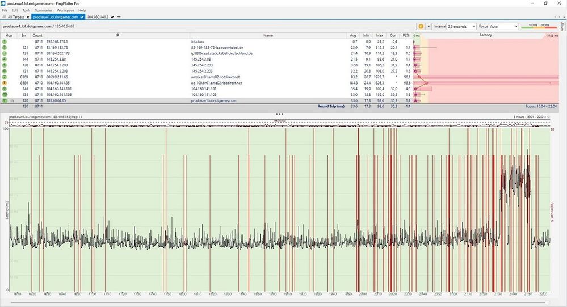
Task: Click the orange pause trace button
Action: (421, 26)
